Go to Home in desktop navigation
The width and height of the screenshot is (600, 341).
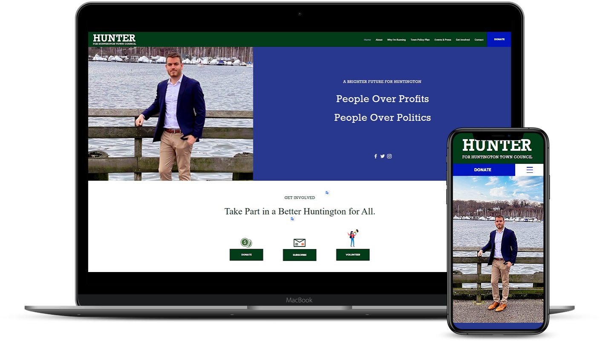pos(367,40)
